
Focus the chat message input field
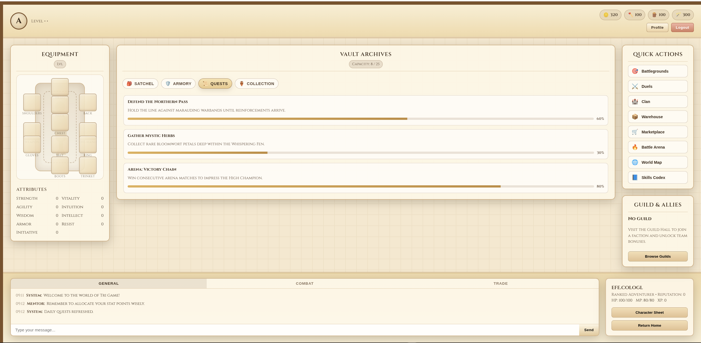(x=295, y=330)
